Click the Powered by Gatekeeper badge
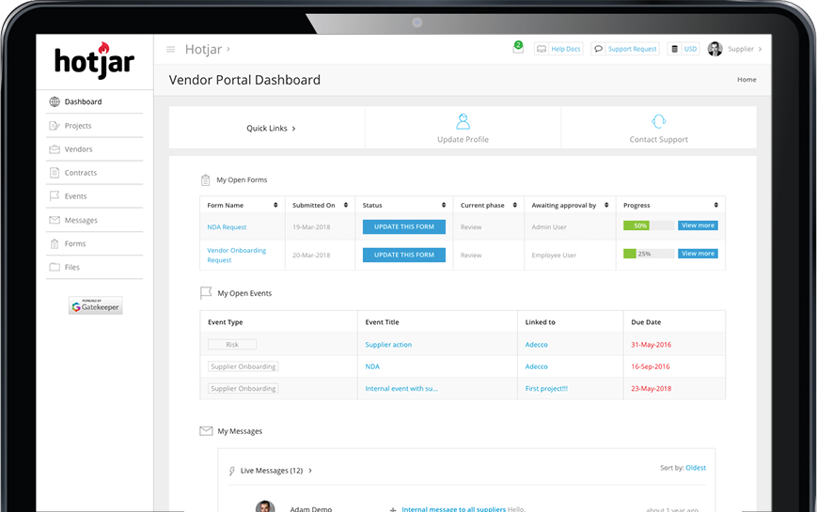This screenshot has height=512, width=817. 95,305
